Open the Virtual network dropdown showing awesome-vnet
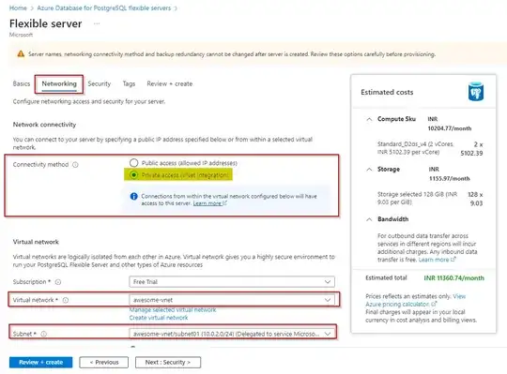 (x=232, y=300)
